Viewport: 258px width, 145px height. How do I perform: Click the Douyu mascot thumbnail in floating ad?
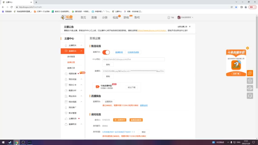click(x=236, y=65)
